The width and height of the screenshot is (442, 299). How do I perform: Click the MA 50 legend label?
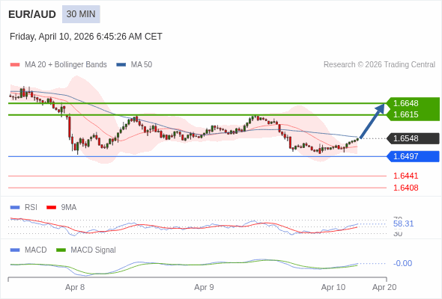142,65
